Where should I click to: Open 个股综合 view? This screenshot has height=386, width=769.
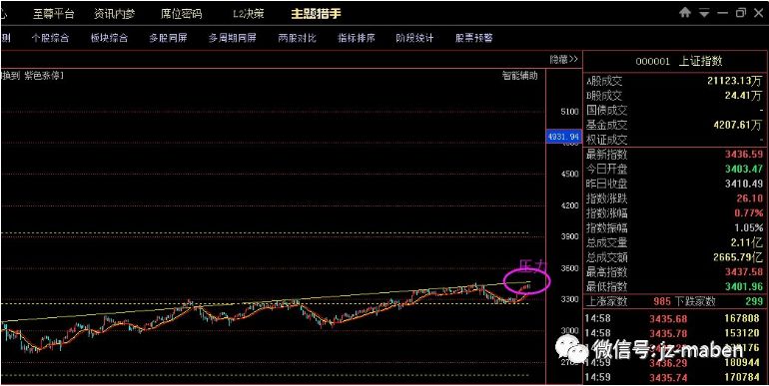[x=50, y=38]
